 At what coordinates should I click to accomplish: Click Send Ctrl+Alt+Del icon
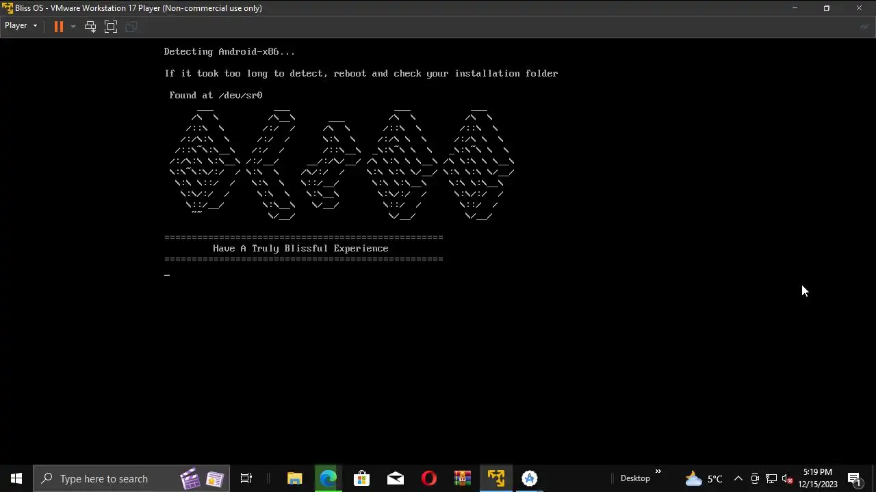tap(90, 27)
